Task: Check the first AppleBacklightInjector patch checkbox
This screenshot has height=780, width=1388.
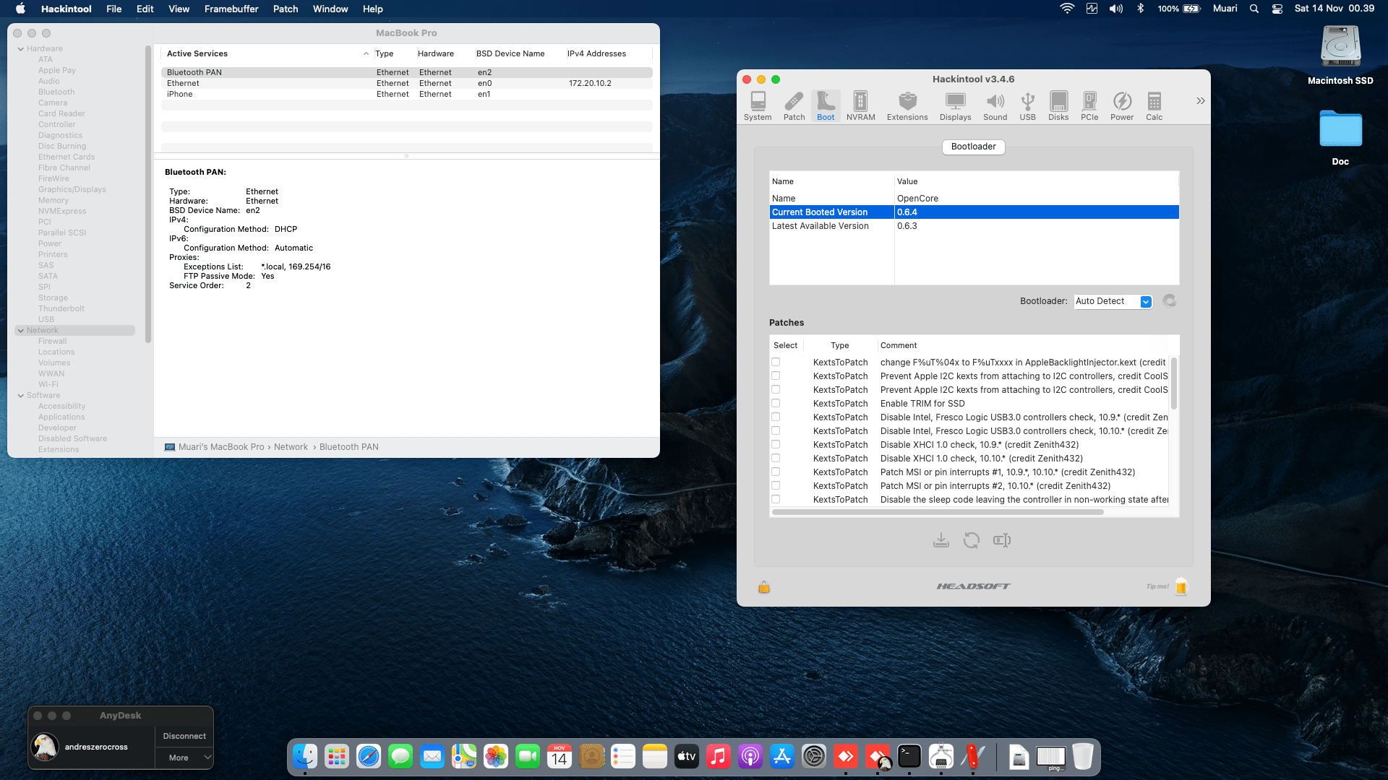Action: pyautogui.click(x=776, y=362)
